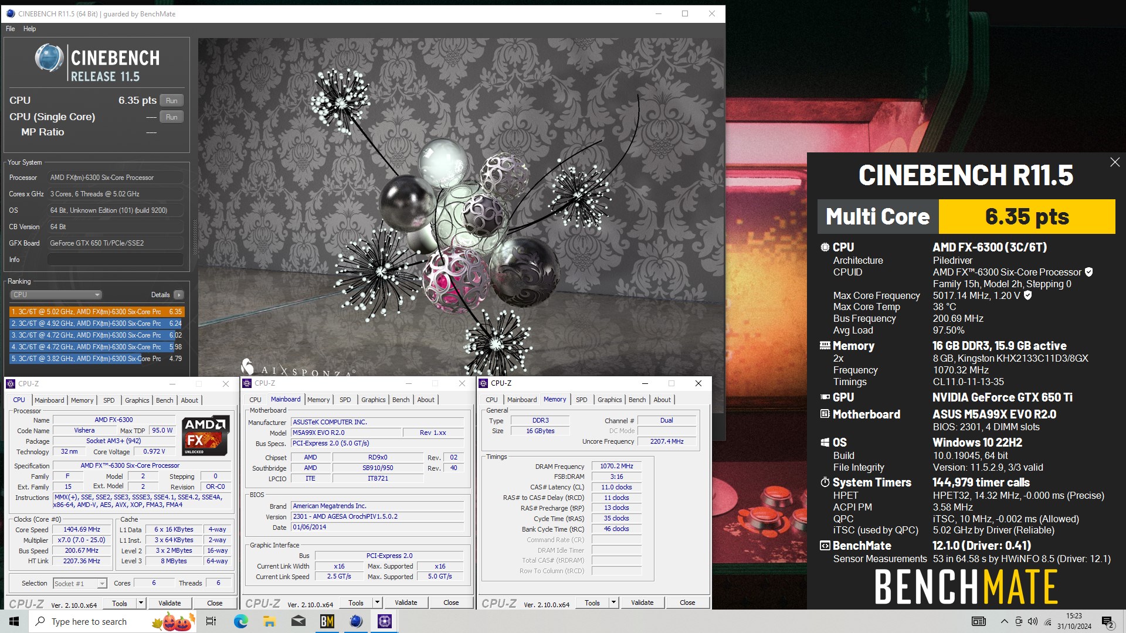This screenshot has width=1126, height=633.
Task: Click the Cinebench logo sphere icon
Action: click(x=49, y=58)
